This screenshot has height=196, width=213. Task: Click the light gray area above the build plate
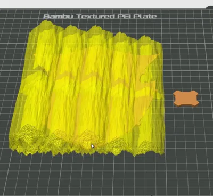pyautogui.click(x=106, y=4)
